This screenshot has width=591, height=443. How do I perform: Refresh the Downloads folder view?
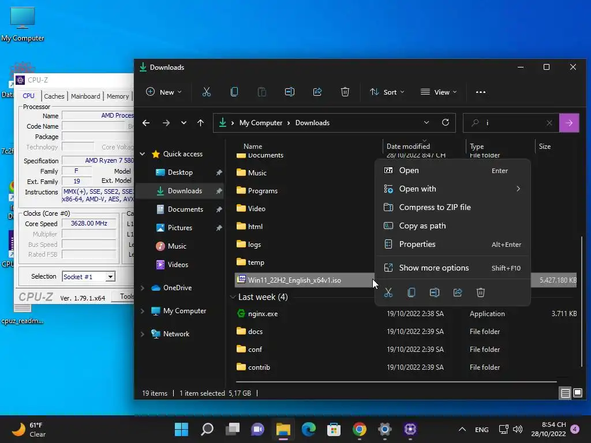pos(446,122)
